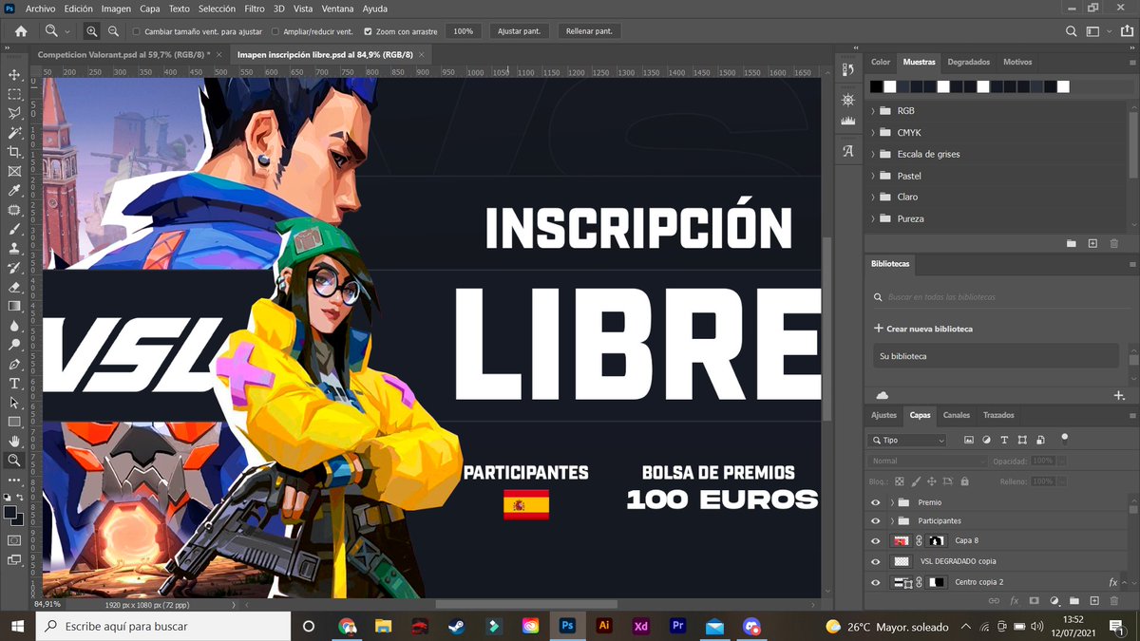Expand the Participantes layer group
This screenshot has width=1140, height=641.
point(893,521)
